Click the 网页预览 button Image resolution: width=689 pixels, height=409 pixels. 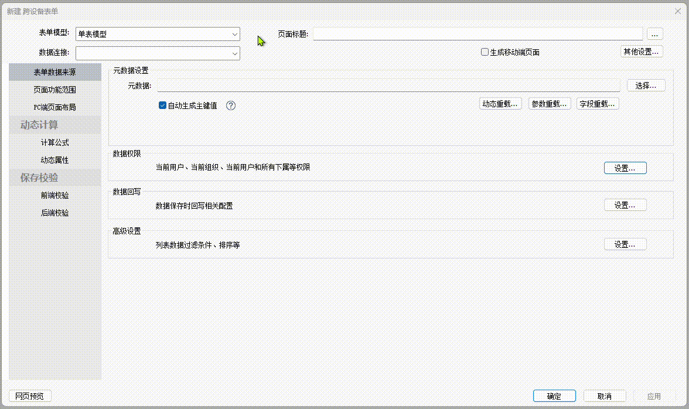(30, 396)
